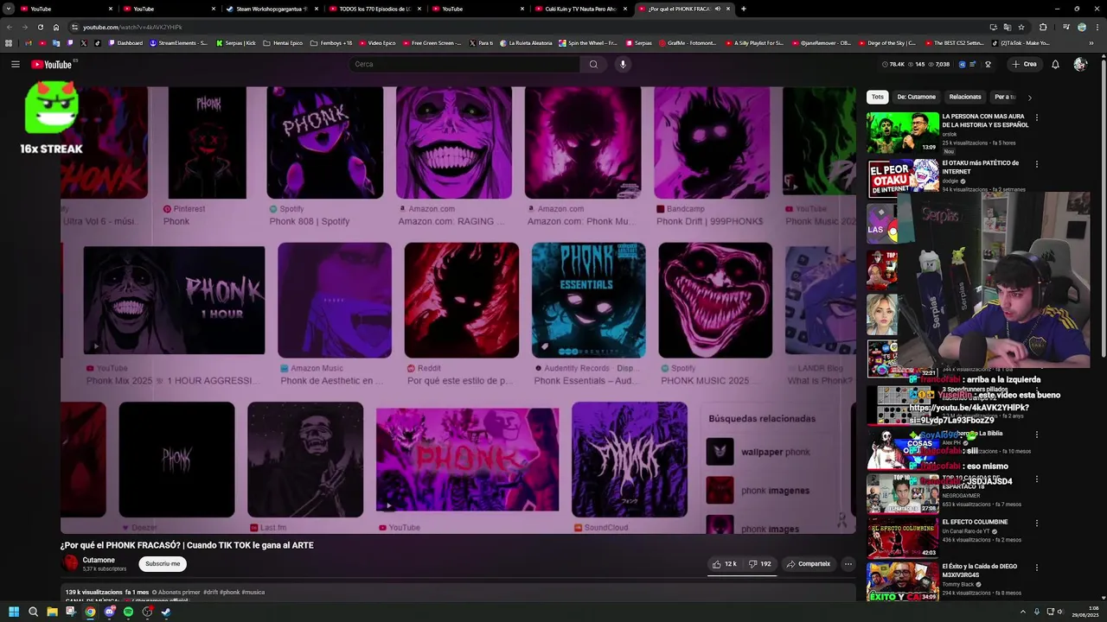
Task: Mute the tab via its speaker icon
Action: (x=717, y=9)
